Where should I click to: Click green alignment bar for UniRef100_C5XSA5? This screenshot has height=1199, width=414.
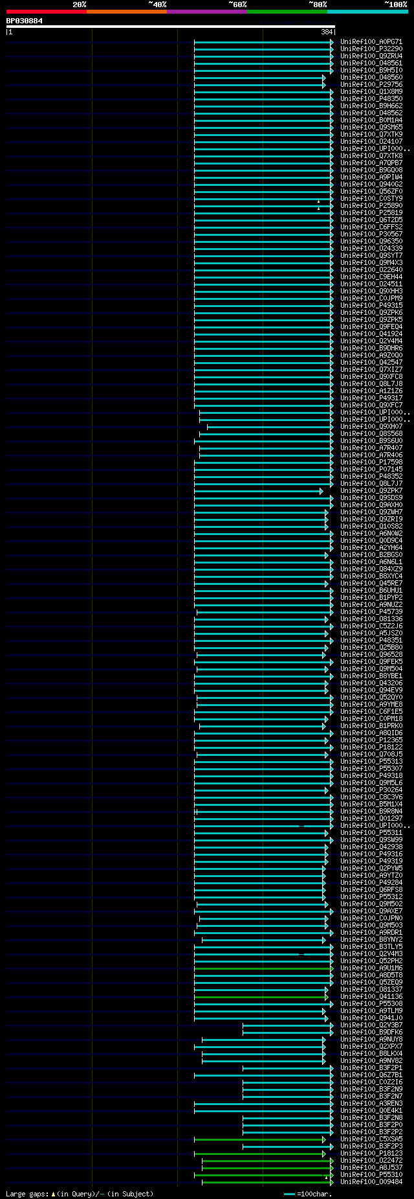point(259,1139)
